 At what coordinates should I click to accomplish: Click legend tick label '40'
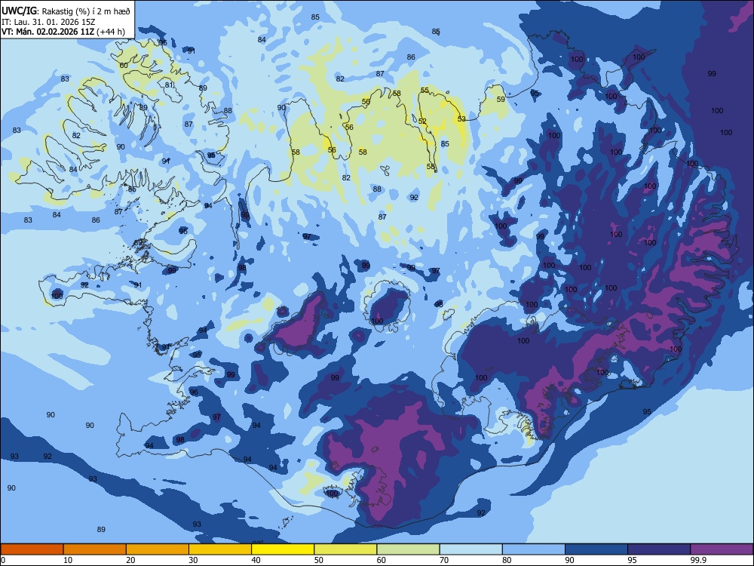tap(256, 560)
